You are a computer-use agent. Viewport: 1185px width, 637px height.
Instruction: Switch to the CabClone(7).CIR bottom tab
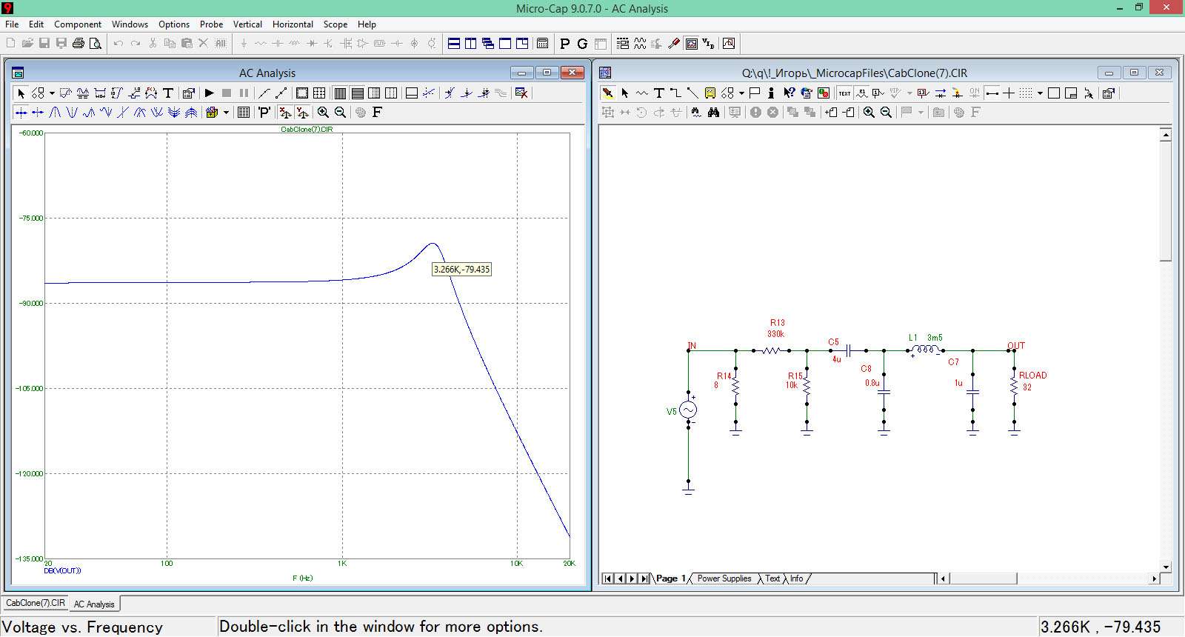click(36, 604)
